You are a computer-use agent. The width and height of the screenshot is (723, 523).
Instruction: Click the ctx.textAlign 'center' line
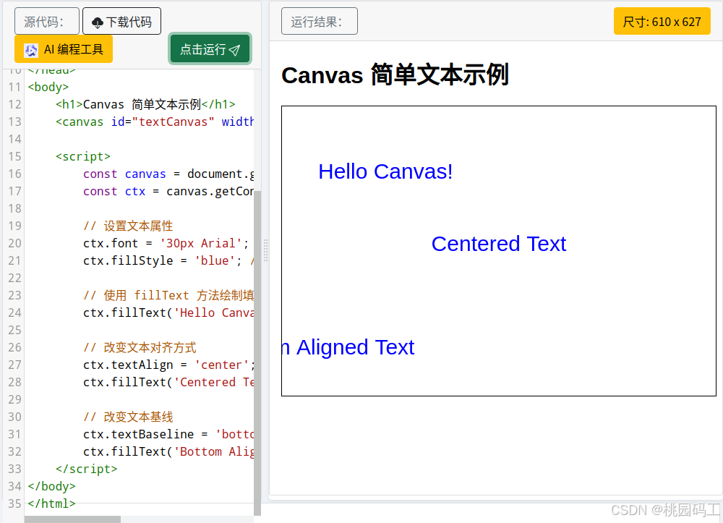click(168, 365)
